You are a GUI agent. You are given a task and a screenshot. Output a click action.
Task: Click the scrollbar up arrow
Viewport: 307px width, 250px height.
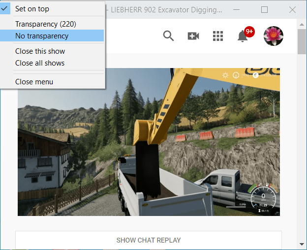tap(302, 24)
